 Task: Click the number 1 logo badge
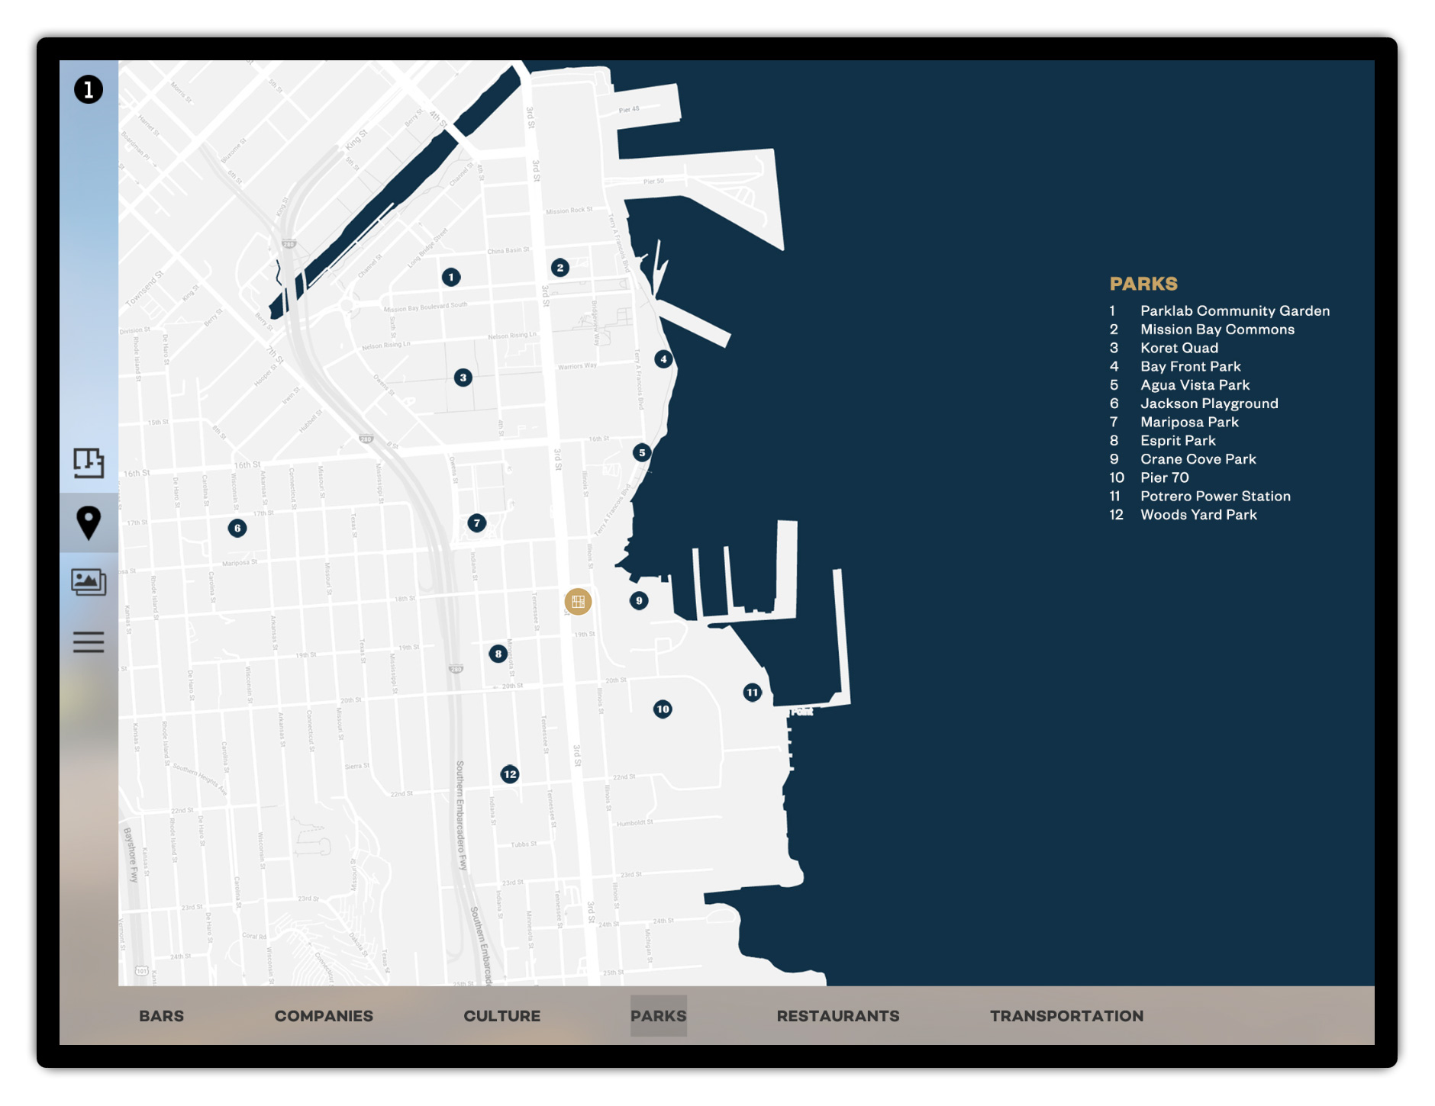(x=89, y=90)
